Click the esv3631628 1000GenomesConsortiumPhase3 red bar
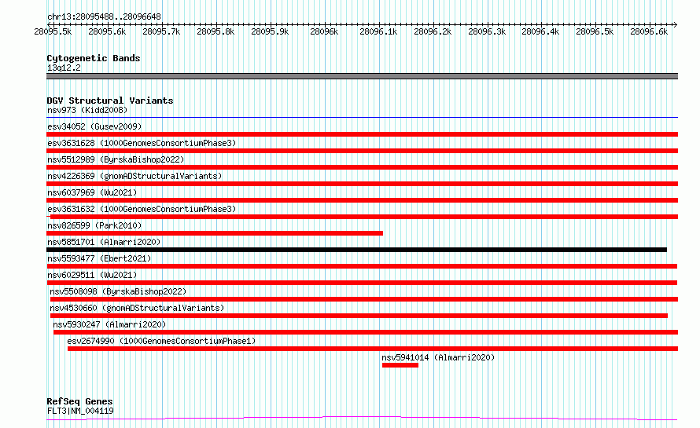The image size is (700, 428). [362, 151]
